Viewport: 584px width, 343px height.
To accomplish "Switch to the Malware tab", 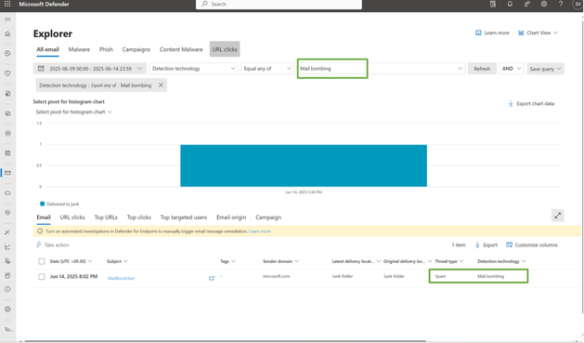I will (x=79, y=49).
